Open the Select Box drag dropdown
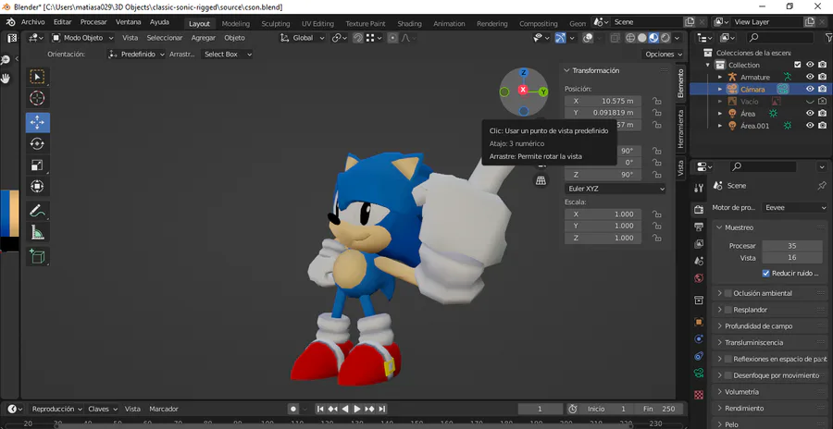833x429 pixels. tap(227, 55)
